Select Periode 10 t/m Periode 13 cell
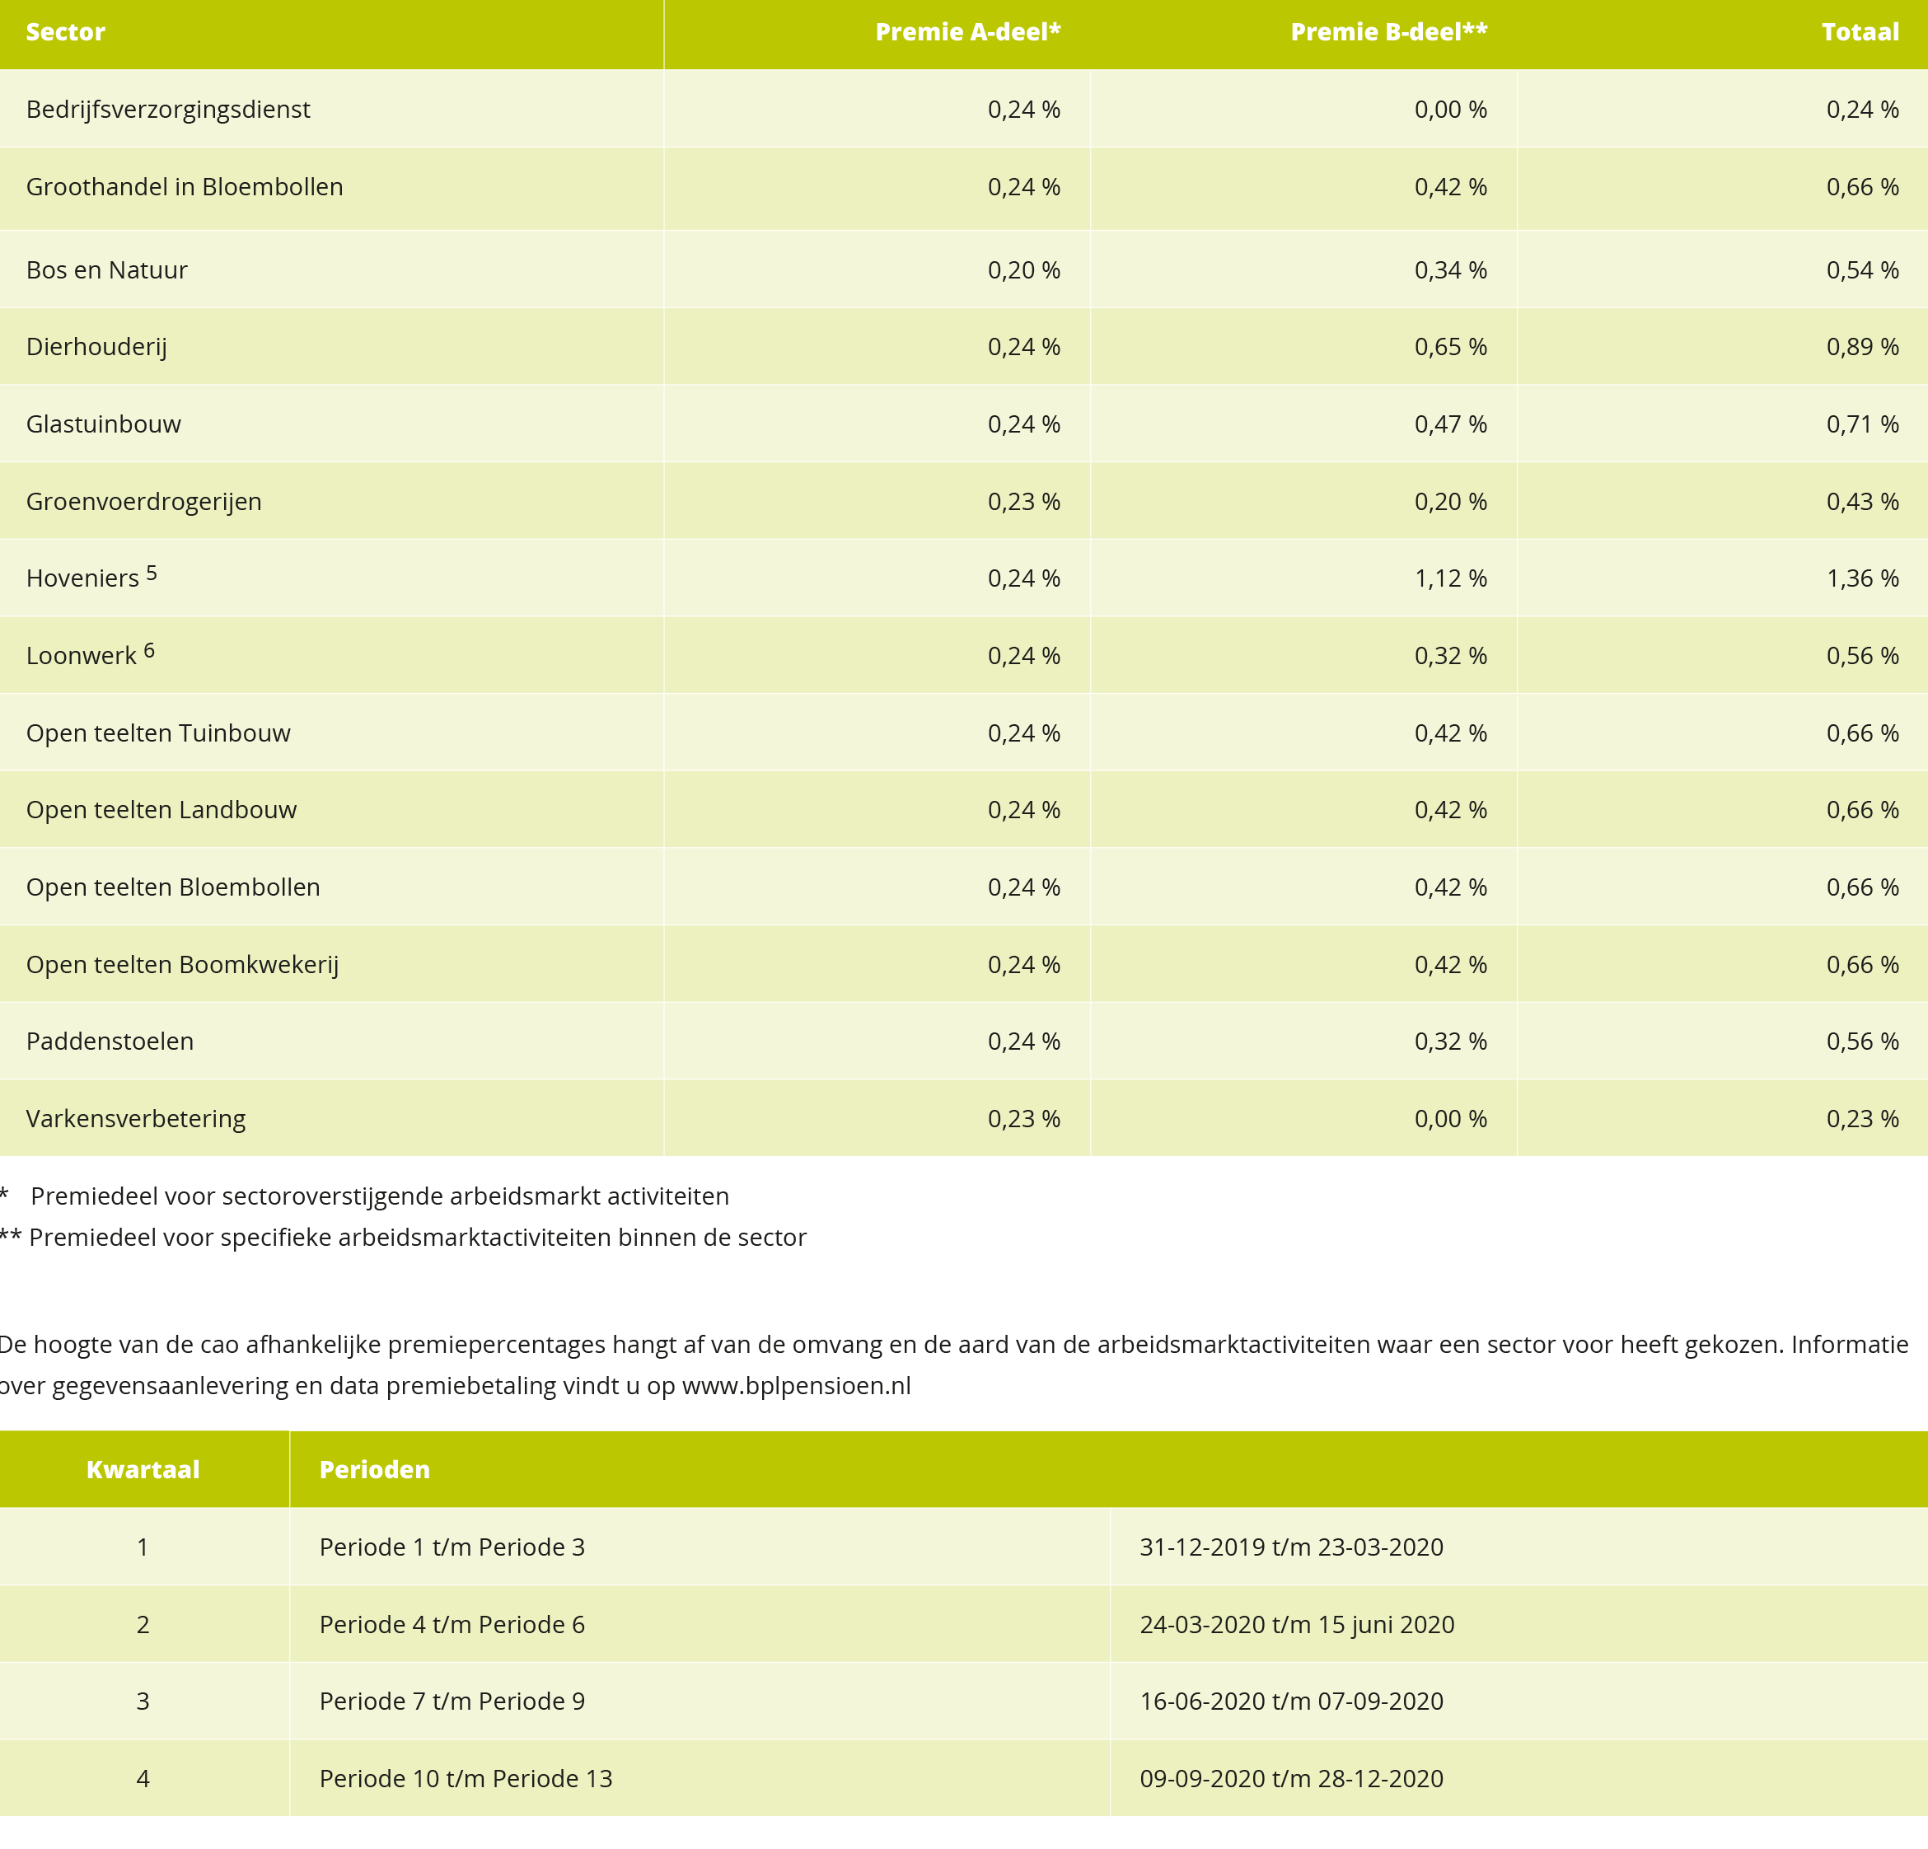The width and height of the screenshot is (1928, 1849). pyautogui.click(x=466, y=1778)
